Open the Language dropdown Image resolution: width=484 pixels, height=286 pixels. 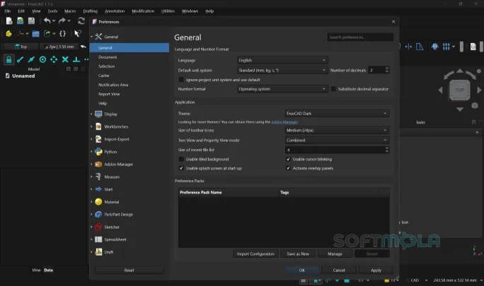282,61
